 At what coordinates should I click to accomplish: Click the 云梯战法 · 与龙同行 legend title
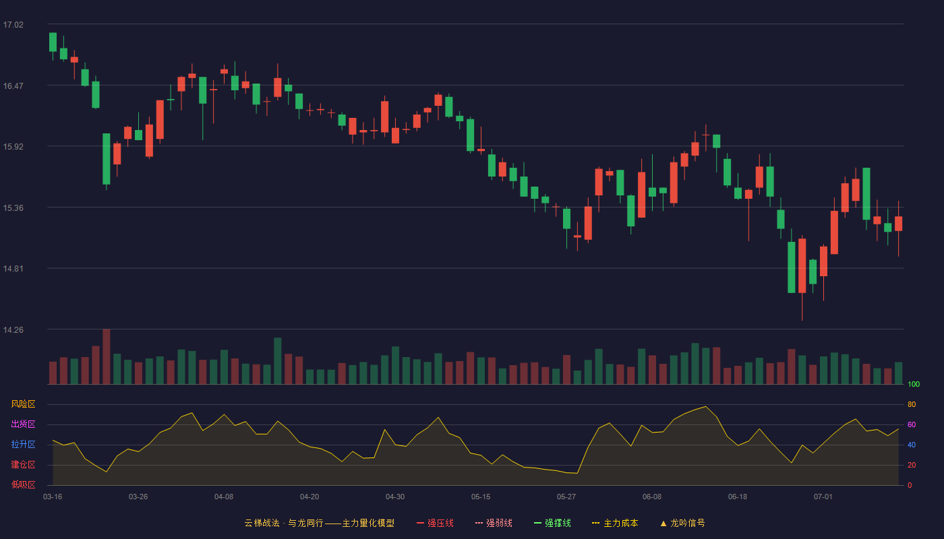coord(284,523)
